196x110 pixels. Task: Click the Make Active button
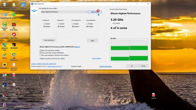click(x=95, y=12)
